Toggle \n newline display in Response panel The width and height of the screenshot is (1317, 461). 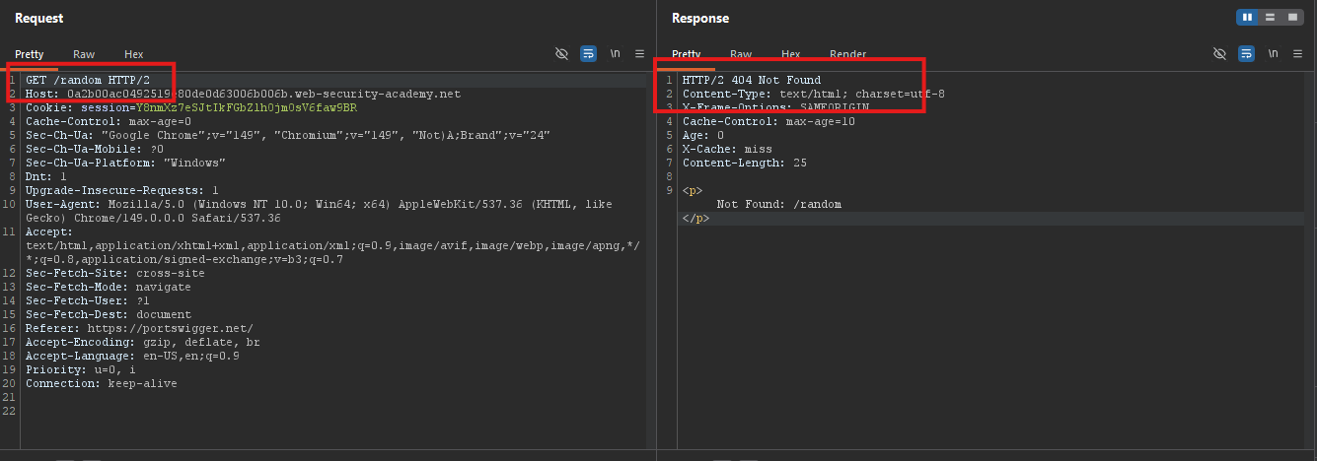coord(1273,53)
